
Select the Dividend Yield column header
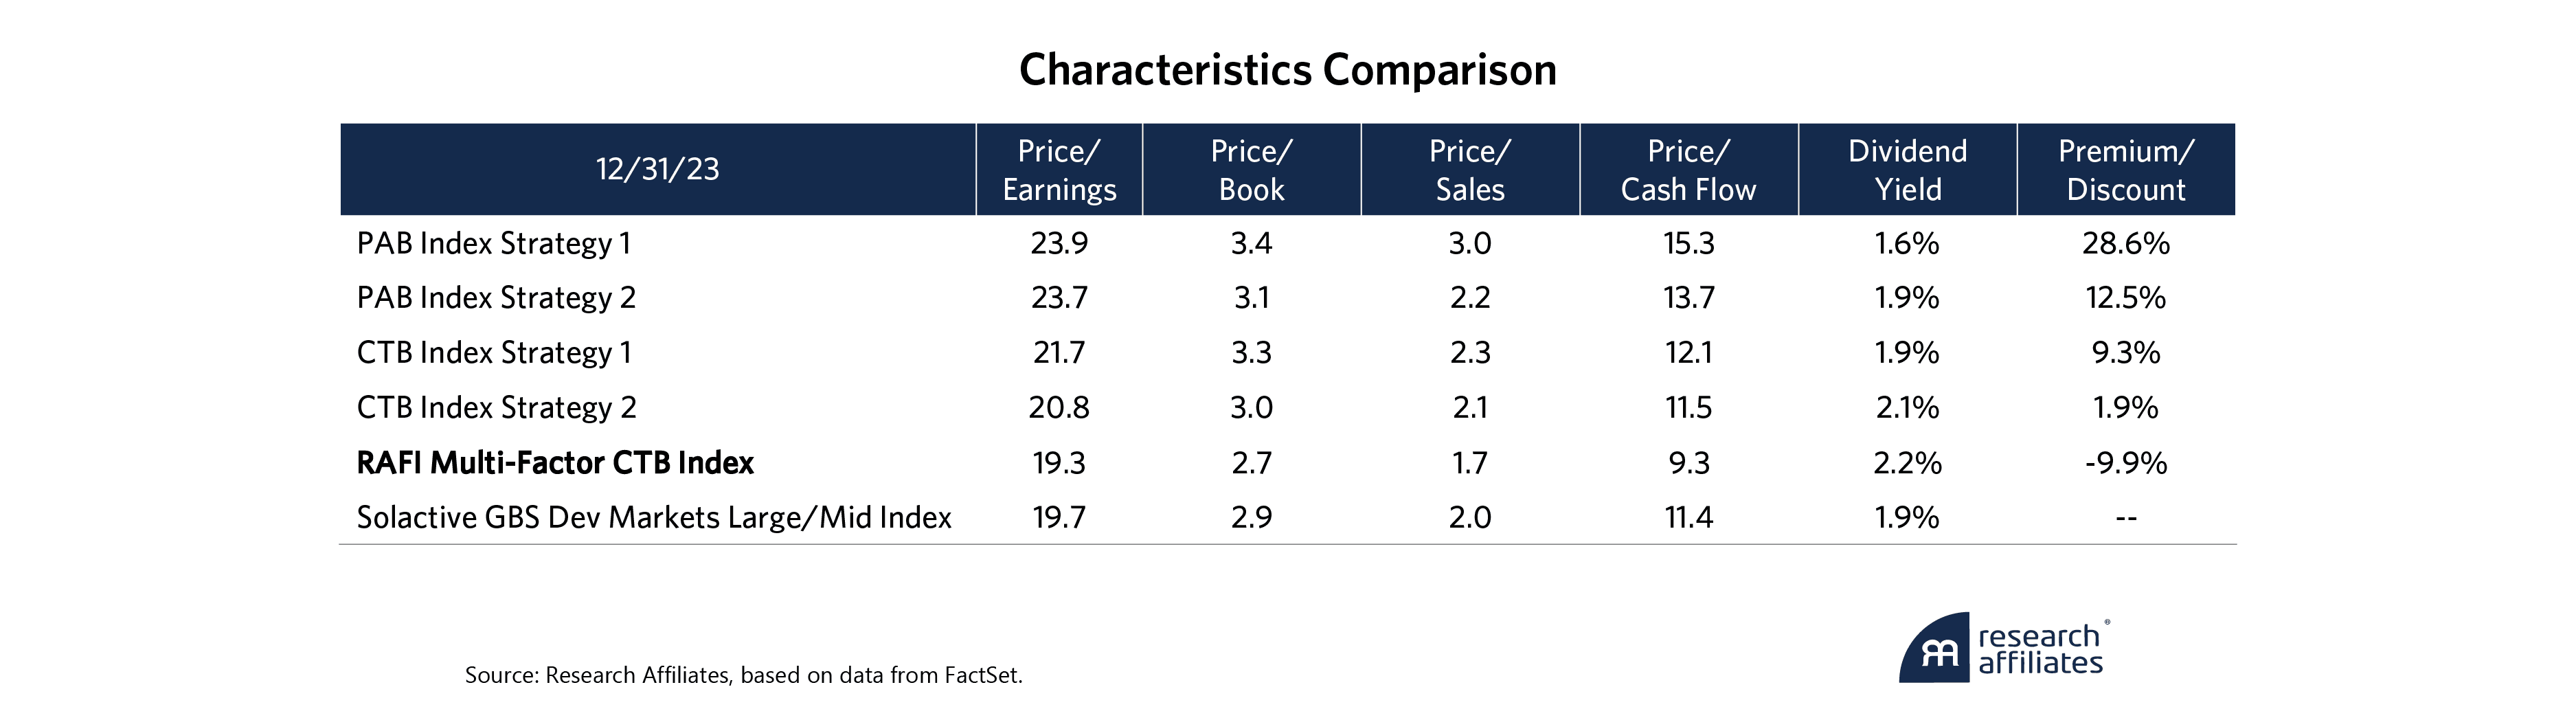[1907, 170]
